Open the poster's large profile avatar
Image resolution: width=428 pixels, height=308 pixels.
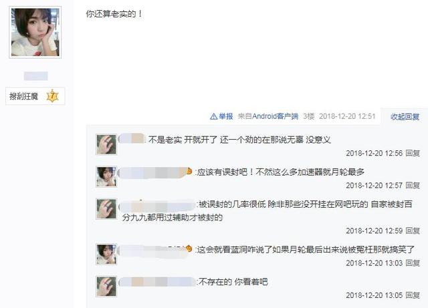(35, 32)
